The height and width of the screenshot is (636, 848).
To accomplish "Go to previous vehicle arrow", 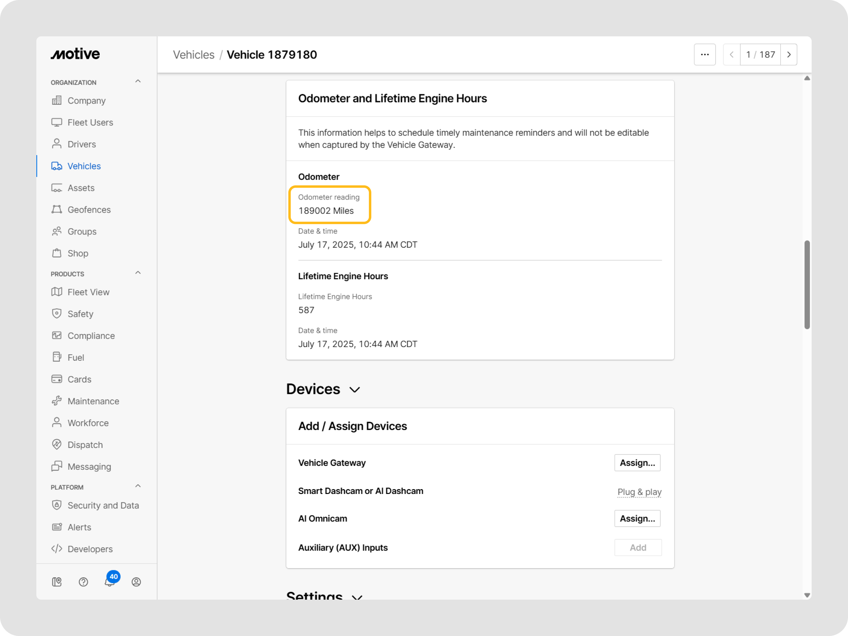I will pos(731,55).
